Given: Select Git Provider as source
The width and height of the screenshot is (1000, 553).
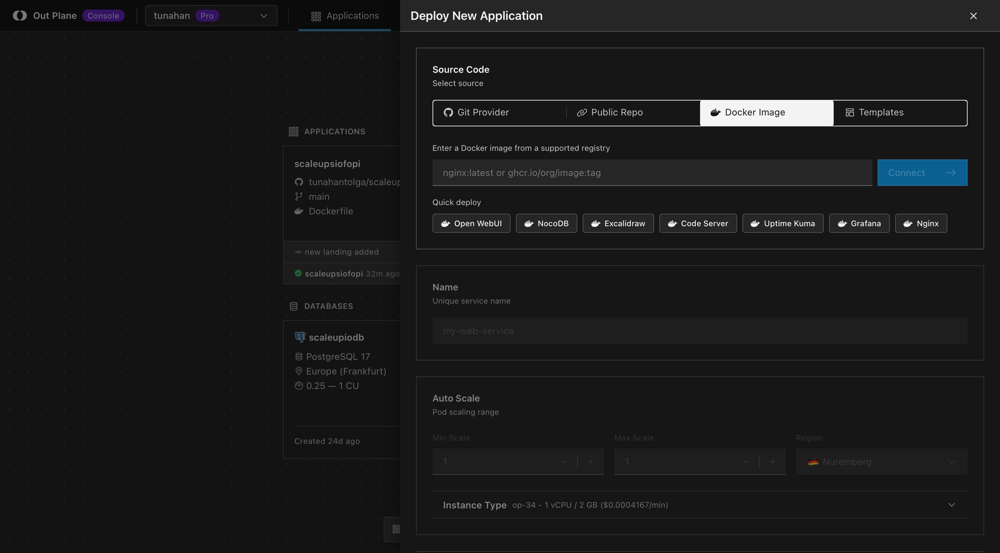Looking at the screenshot, I should [499, 113].
